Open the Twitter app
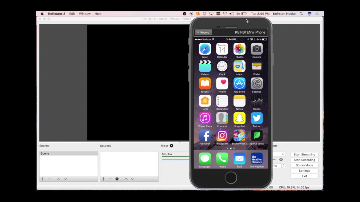 pos(257,118)
